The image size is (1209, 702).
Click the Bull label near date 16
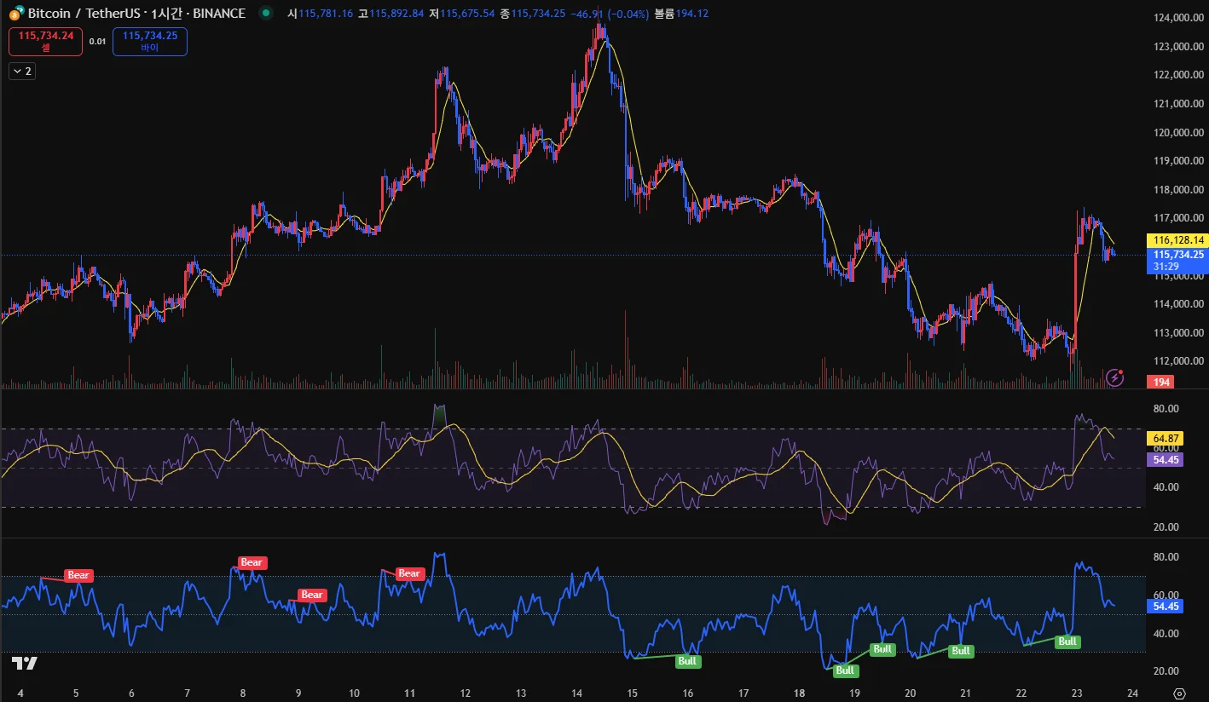[688, 661]
